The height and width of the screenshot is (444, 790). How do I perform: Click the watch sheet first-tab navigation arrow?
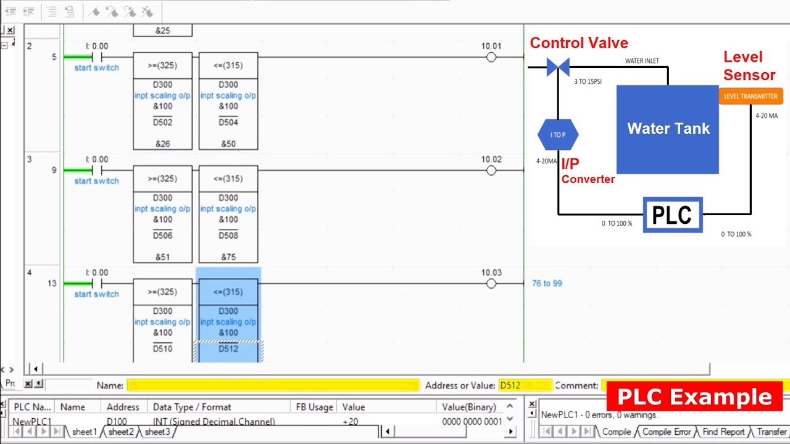pos(17,432)
